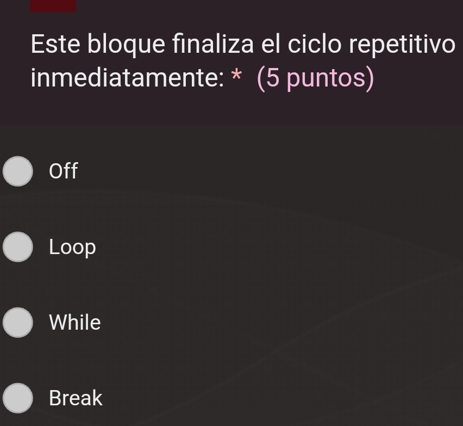Screen dimensions: 463x426
Task: Mark the While radio button circle
Action: pos(18,322)
